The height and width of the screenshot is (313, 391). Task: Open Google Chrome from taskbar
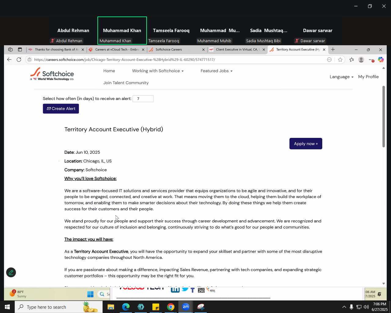point(171,307)
